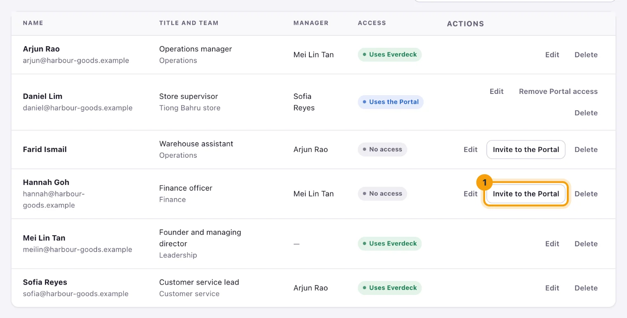This screenshot has width=627, height=318.
Task: Delete Farid Ismail's record
Action: 586,150
